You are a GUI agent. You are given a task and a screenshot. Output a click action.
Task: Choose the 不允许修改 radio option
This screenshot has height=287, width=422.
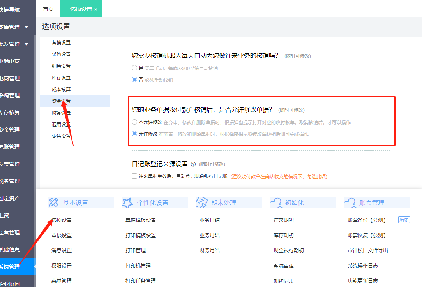(x=134, y=123)
